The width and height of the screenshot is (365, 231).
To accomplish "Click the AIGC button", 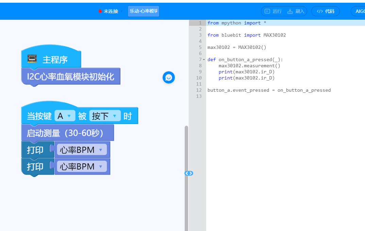I will [x=359, y=11].
